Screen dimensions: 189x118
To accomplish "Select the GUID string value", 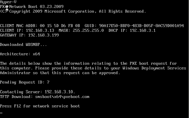I will [141, 26].
